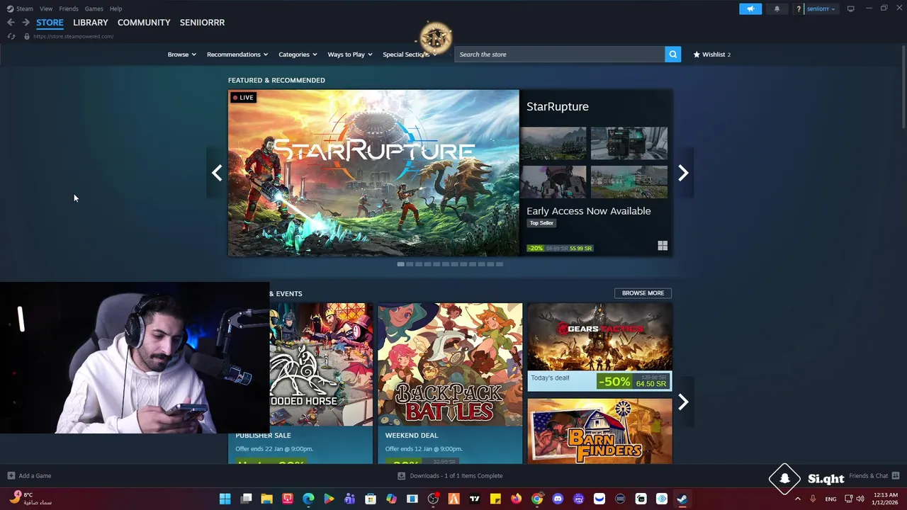907x510 pixels.
Task: Select the first carousel page indicator
Action: pyautogui.click(x=400, y=264)
